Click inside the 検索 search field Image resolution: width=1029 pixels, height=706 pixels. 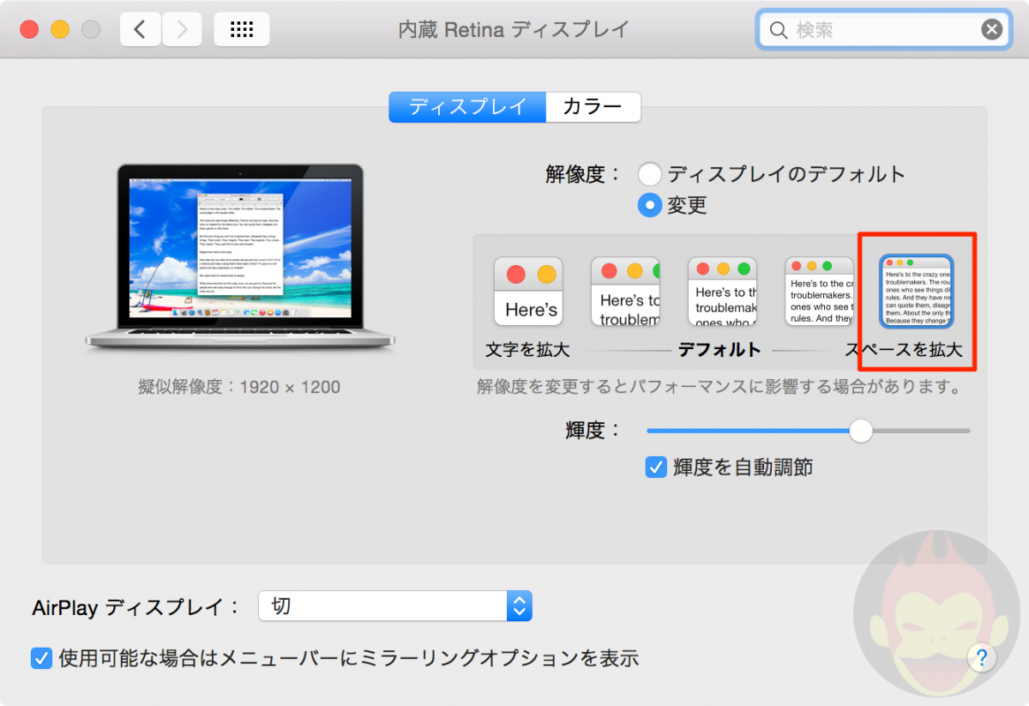pos(875,28)
